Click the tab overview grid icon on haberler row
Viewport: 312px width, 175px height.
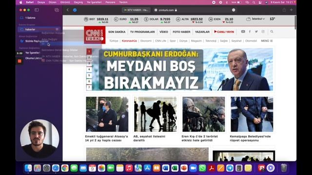(x=57, y=29)
